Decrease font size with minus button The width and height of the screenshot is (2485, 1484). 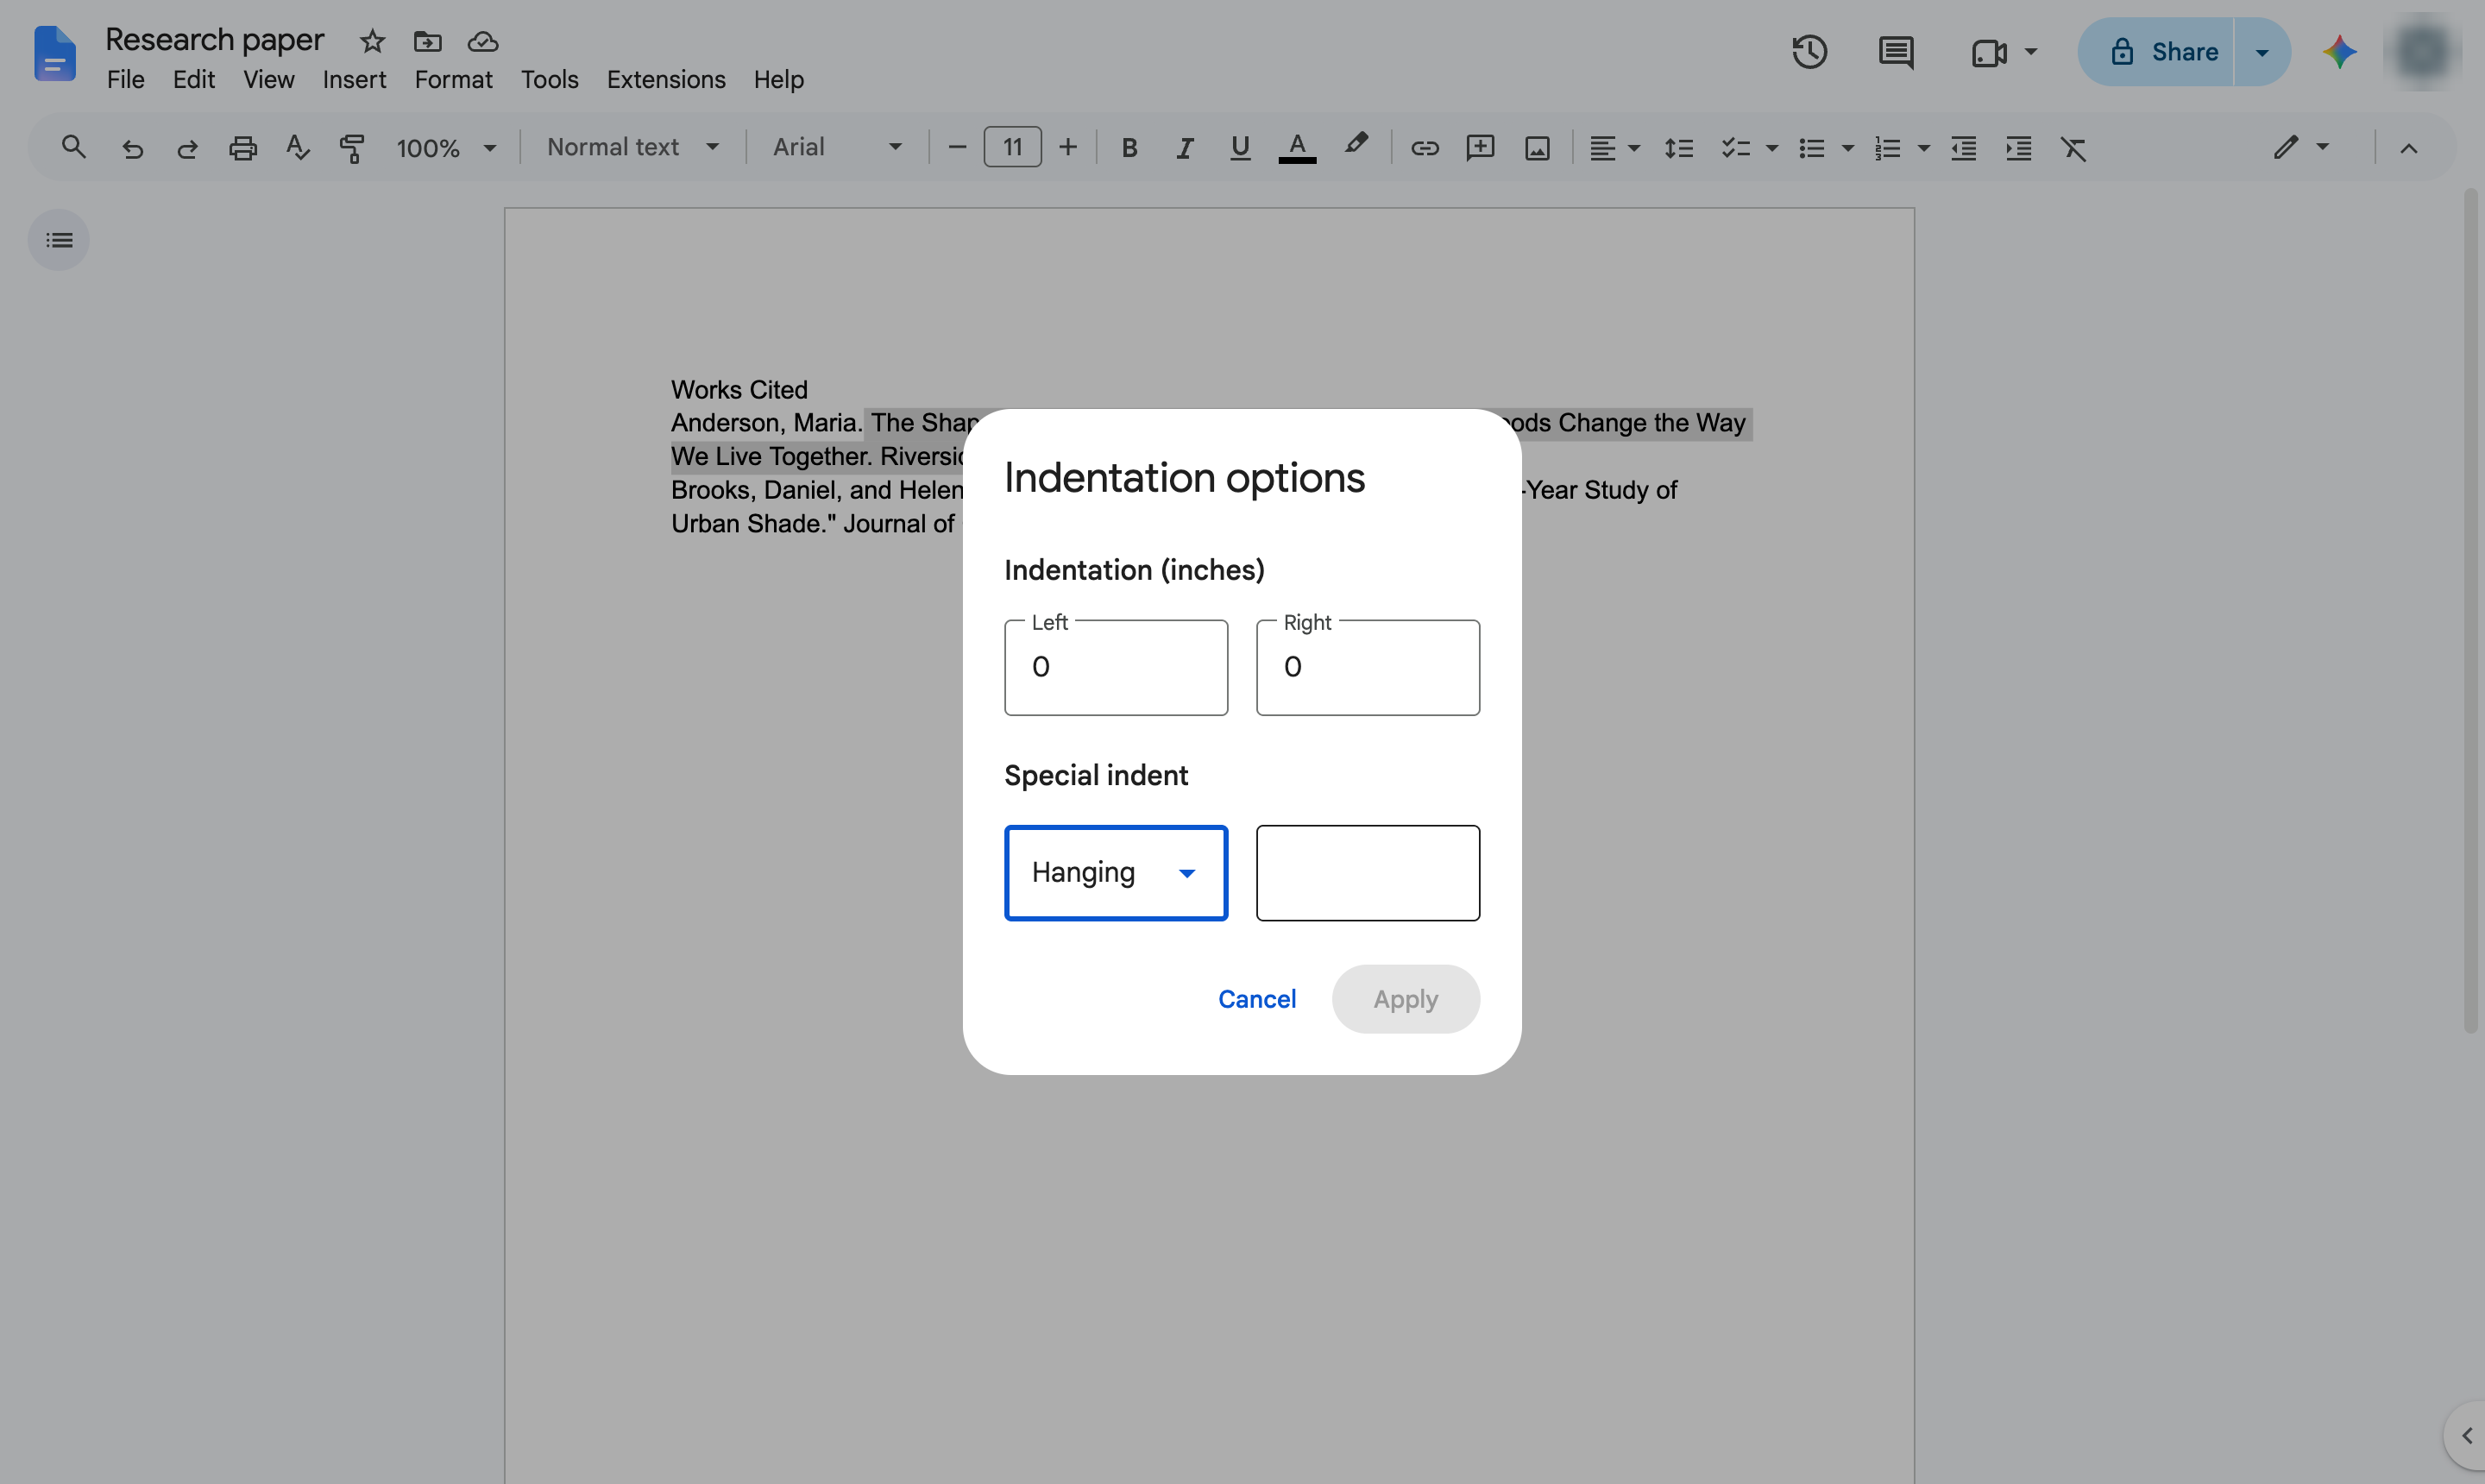(x=957, y=148)
